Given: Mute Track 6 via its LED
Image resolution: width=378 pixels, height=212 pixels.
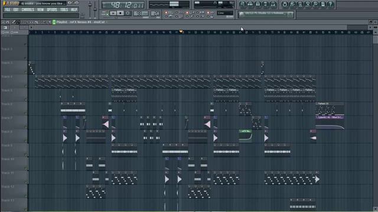Looking at the screenshot, I should (25, 113).
